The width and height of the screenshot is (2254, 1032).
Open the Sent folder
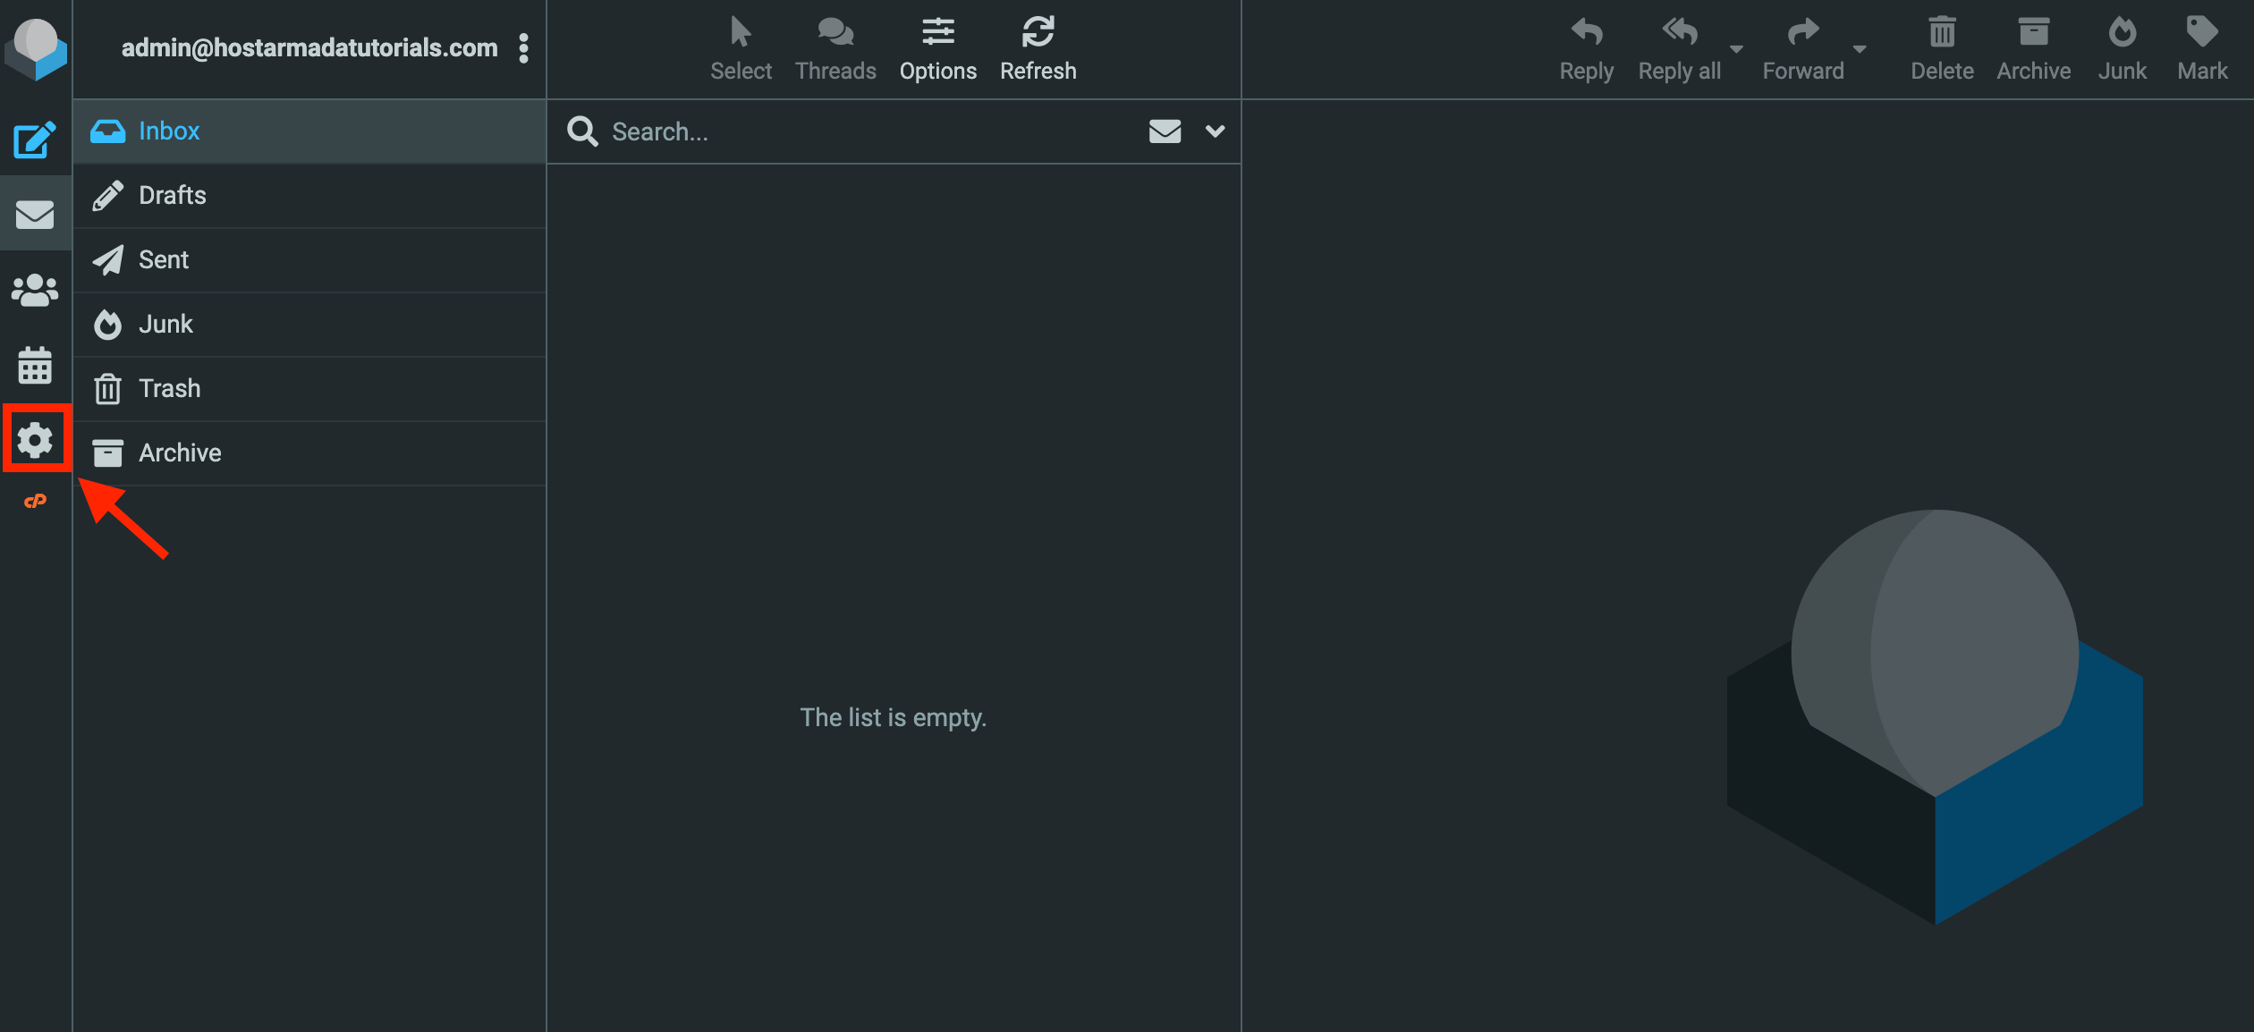tap(309, 259)
